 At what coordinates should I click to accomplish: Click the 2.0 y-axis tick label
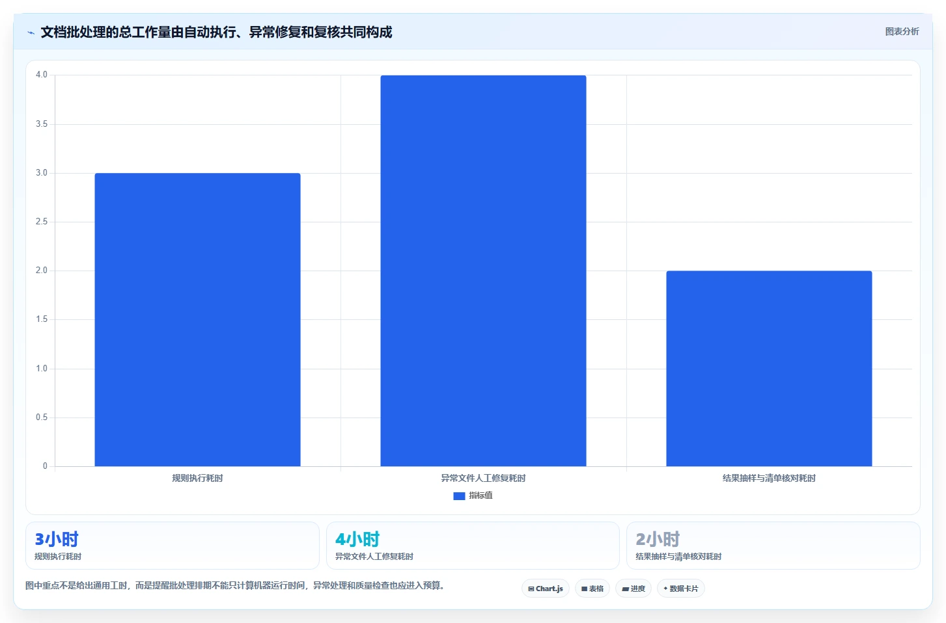tap(42, 271)
